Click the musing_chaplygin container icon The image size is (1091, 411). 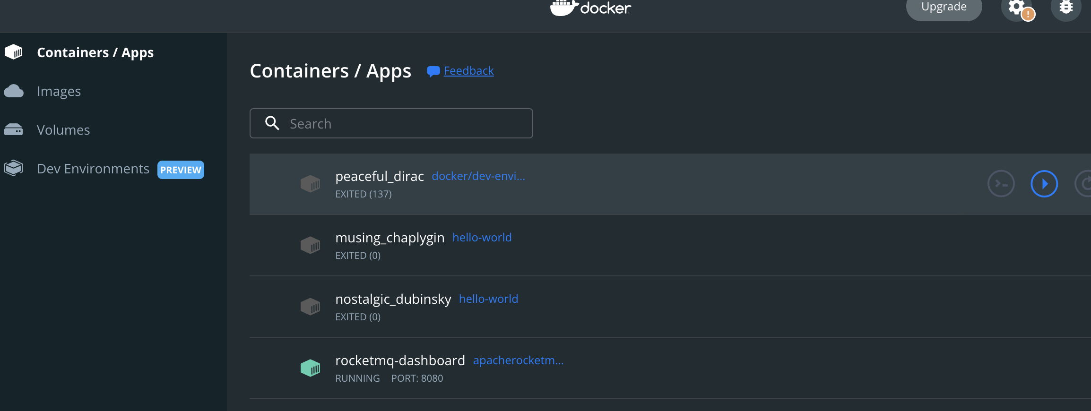click(310, 245)
